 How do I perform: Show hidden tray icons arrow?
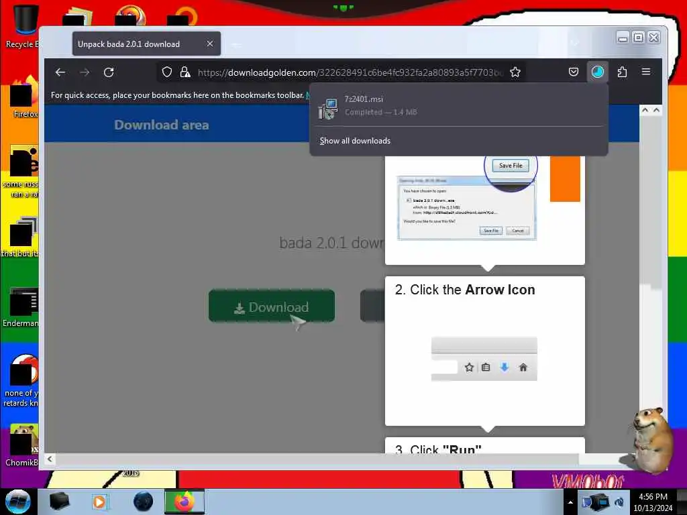[570, 502]
